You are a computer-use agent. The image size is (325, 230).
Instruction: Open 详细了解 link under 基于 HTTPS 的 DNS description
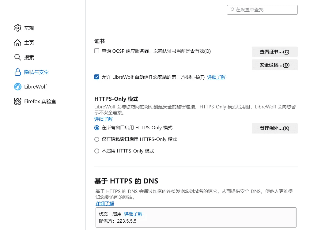[105, 203]
